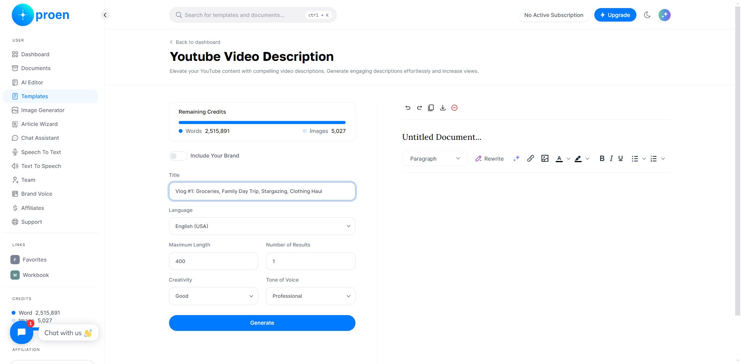Open Support in sidebar
The image size is (741, 364).
tap(50, 222)
